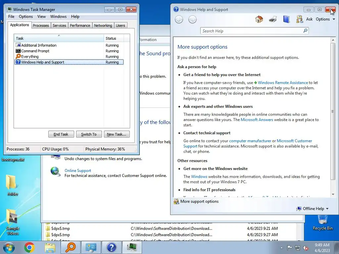Click Help scrollbar down arrow

(333, 194)
